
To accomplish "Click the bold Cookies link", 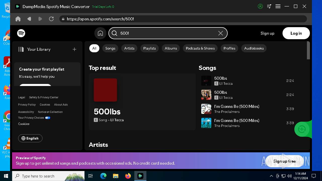I will click(24, 124).
